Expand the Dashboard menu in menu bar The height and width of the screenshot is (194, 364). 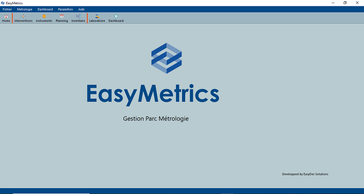(45, 9)
